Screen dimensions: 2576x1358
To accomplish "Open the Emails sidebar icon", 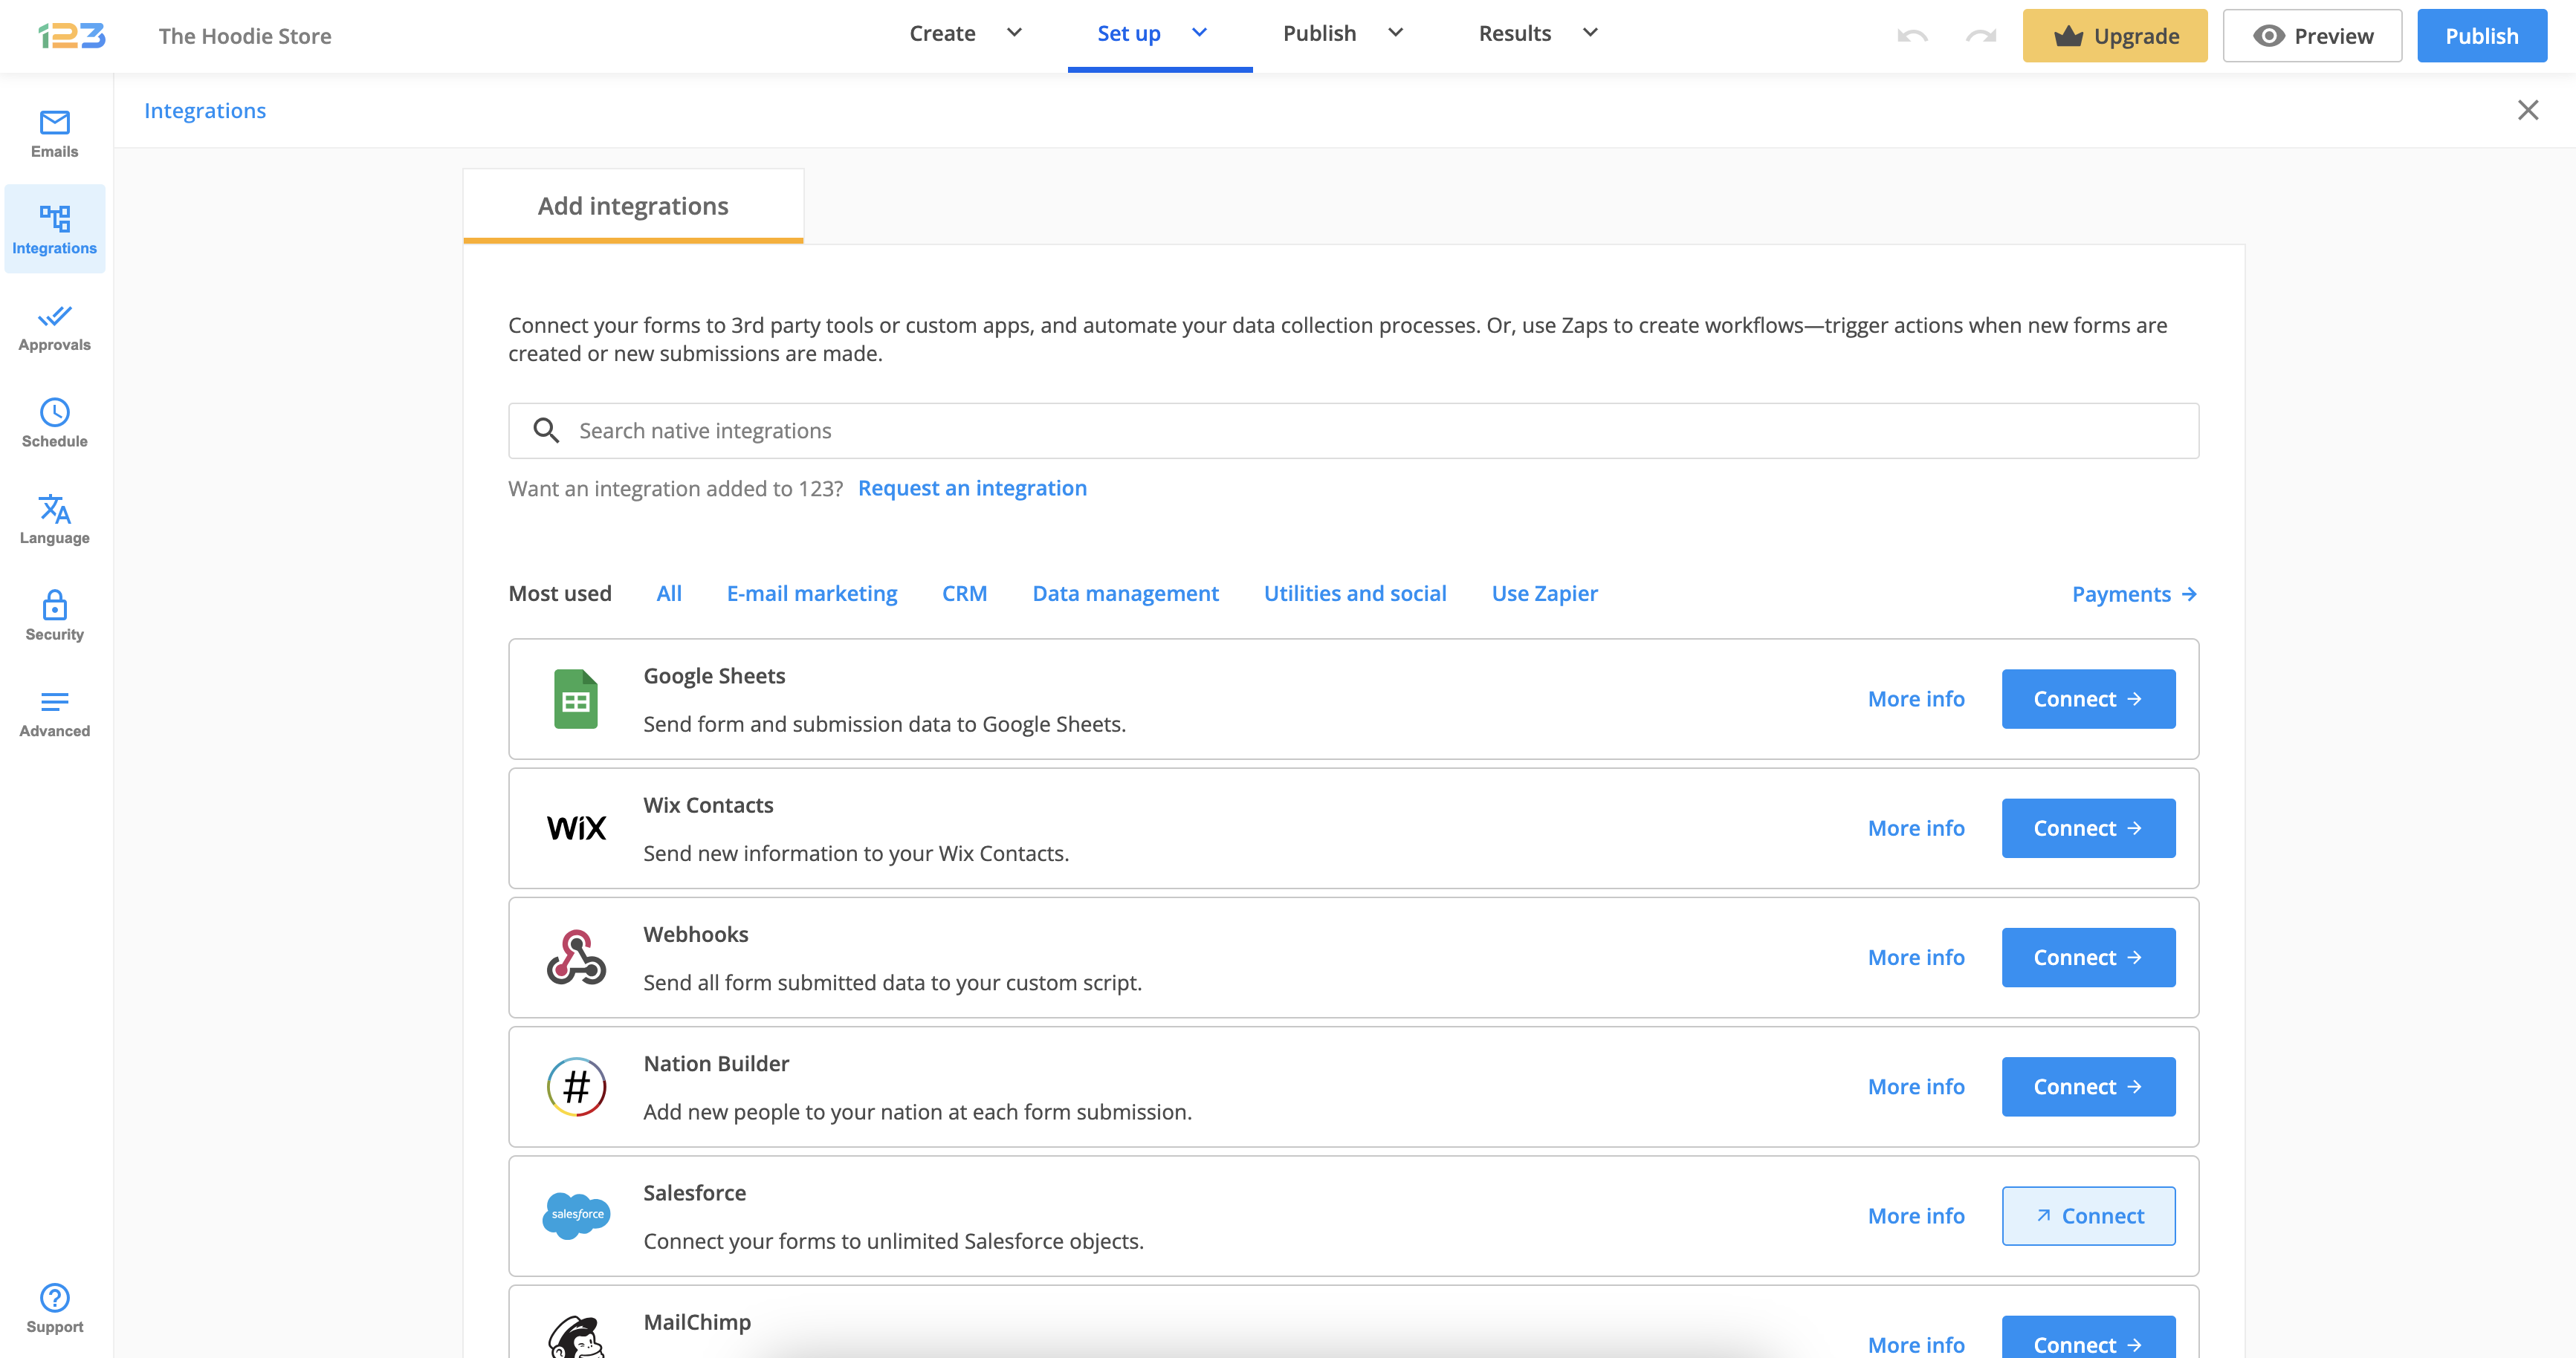I will [54, 134].
